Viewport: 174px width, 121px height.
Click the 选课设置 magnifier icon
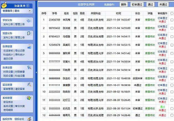click(x=29, y=67)
